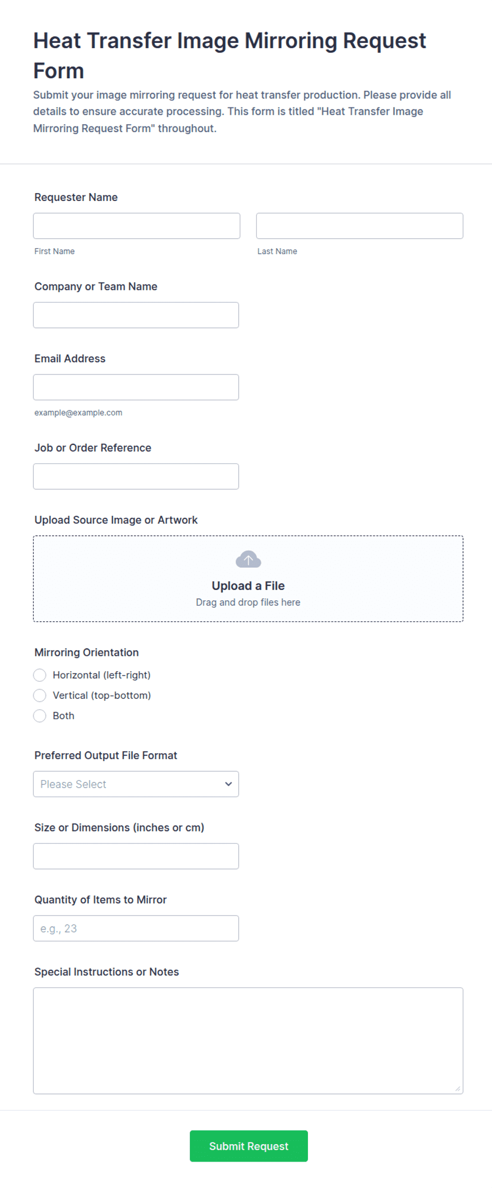Image resolution: width=492 pixels, height=1188 pixels.
Task: Click the Upload a File text
Action: point(248,586)
